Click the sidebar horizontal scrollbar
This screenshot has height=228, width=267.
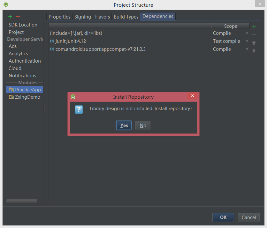pos(22,201)
